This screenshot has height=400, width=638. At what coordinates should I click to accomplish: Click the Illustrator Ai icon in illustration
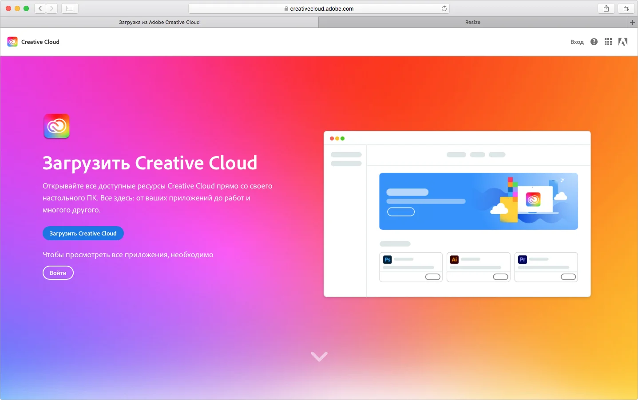pos(454,259)
